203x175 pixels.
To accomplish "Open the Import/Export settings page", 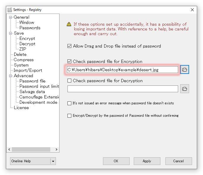I will click(28, 70).
